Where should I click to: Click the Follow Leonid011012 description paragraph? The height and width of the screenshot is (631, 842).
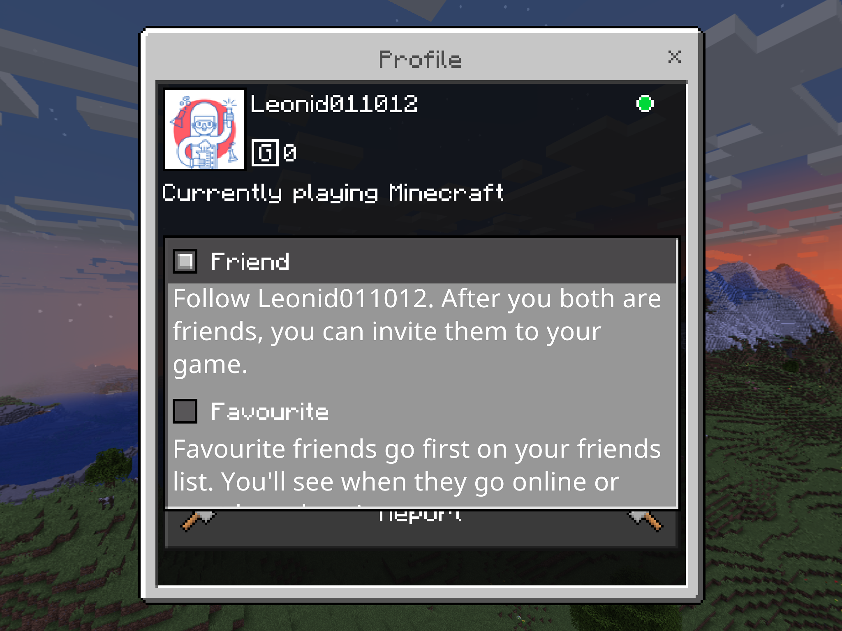(x=417, y=331)
